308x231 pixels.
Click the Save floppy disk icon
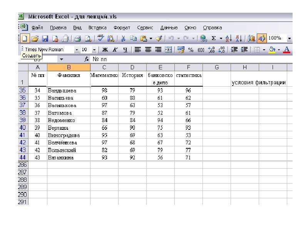(45, 38)
